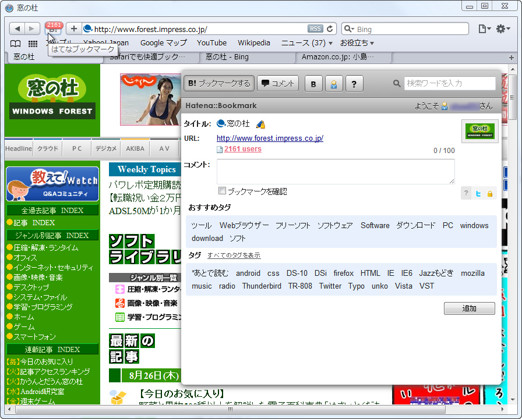522x419 pixels.
Task: Show Top Sites grid icon
Action: [x=33, y=43]
